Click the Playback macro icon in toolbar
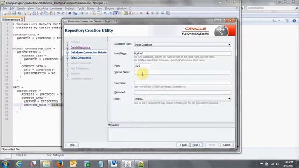This screenshot has width=299, height=168. (x=157, y=13)
